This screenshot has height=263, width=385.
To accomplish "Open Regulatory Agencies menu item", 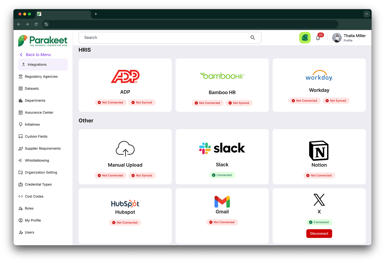I will [x=41, y=76].
